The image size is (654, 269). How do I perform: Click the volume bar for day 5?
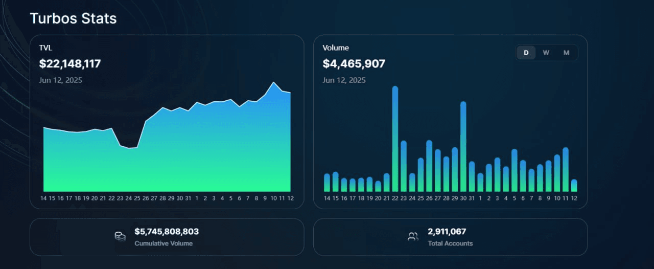pyautogui.click(x=515, y=170)
